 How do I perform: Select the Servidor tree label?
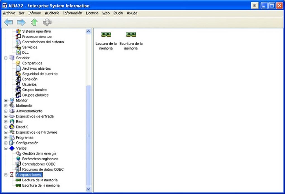[23, 58]
